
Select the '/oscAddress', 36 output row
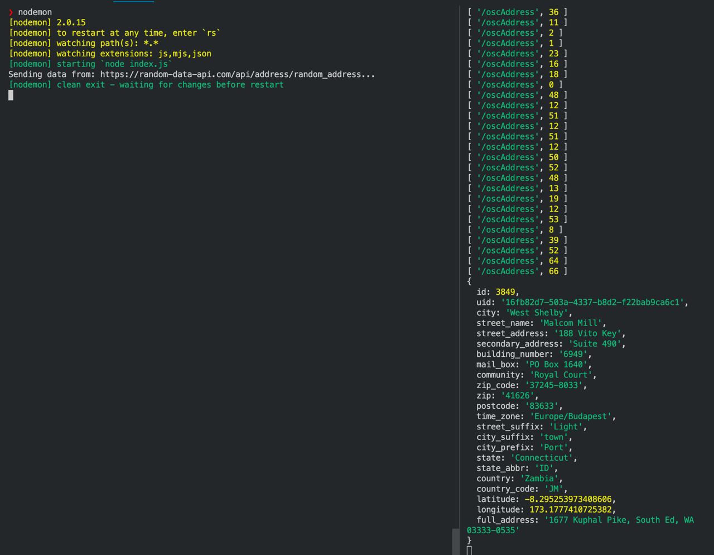517,12
